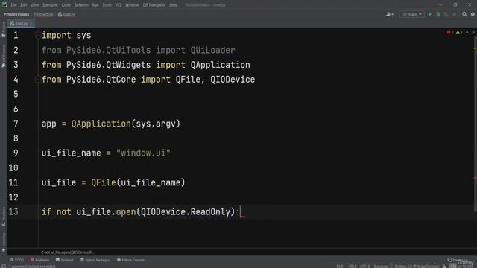The height and width of the screenshot is (268, 477).
Task: Open IDE settings gear icon
Action: (473, 14)
